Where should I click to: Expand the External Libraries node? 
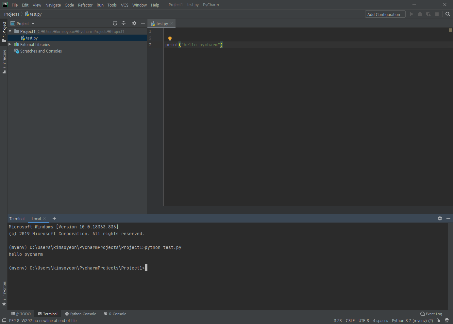pos(10,44)
